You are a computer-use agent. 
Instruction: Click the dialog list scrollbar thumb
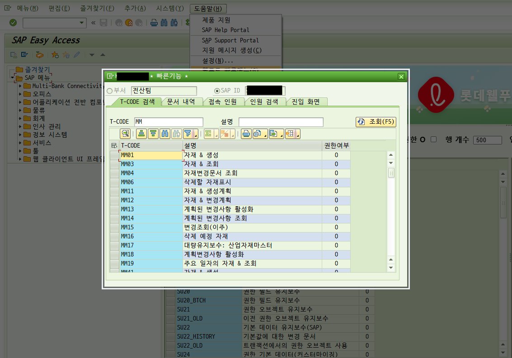(391, 173)
